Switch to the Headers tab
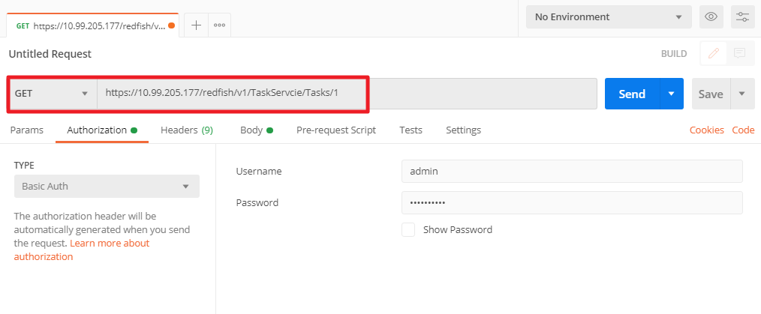The width and height of the screenshot is (761, 314). [186, 130]
